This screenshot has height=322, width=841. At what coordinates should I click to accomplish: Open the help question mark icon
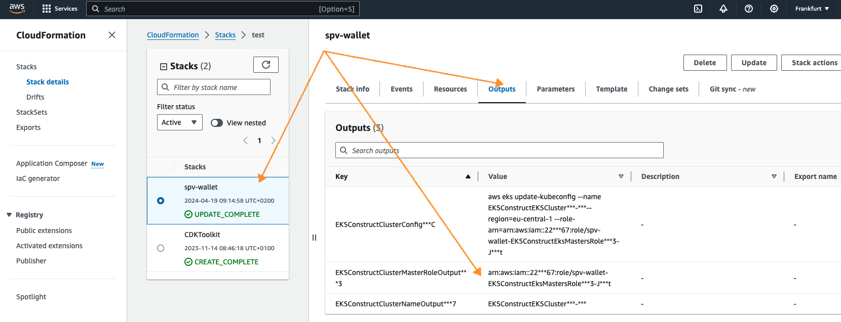[x=749, y=9]
